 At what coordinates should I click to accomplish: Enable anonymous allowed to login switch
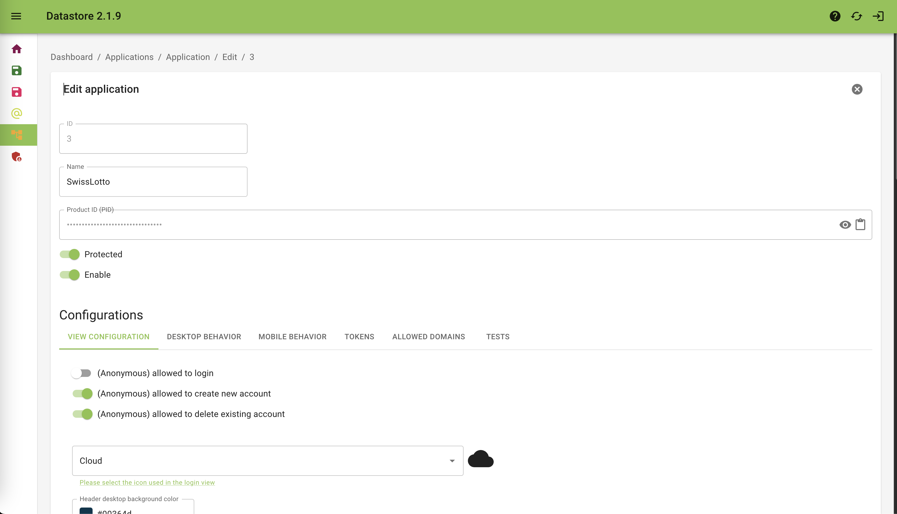pyautogui.click(x=82, y=373)
